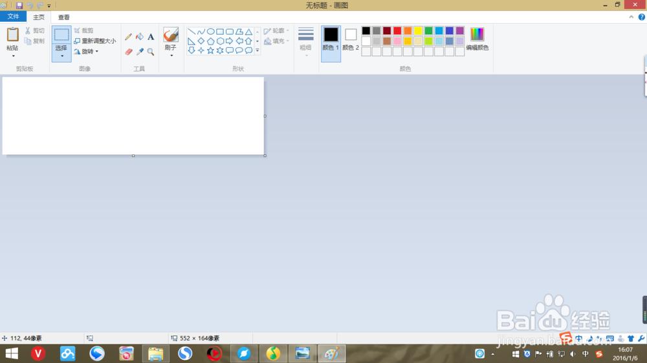The image size is (647, 363).
Task: Open the File menu tab
Action: pyautogui.click(x=13, y=17)
